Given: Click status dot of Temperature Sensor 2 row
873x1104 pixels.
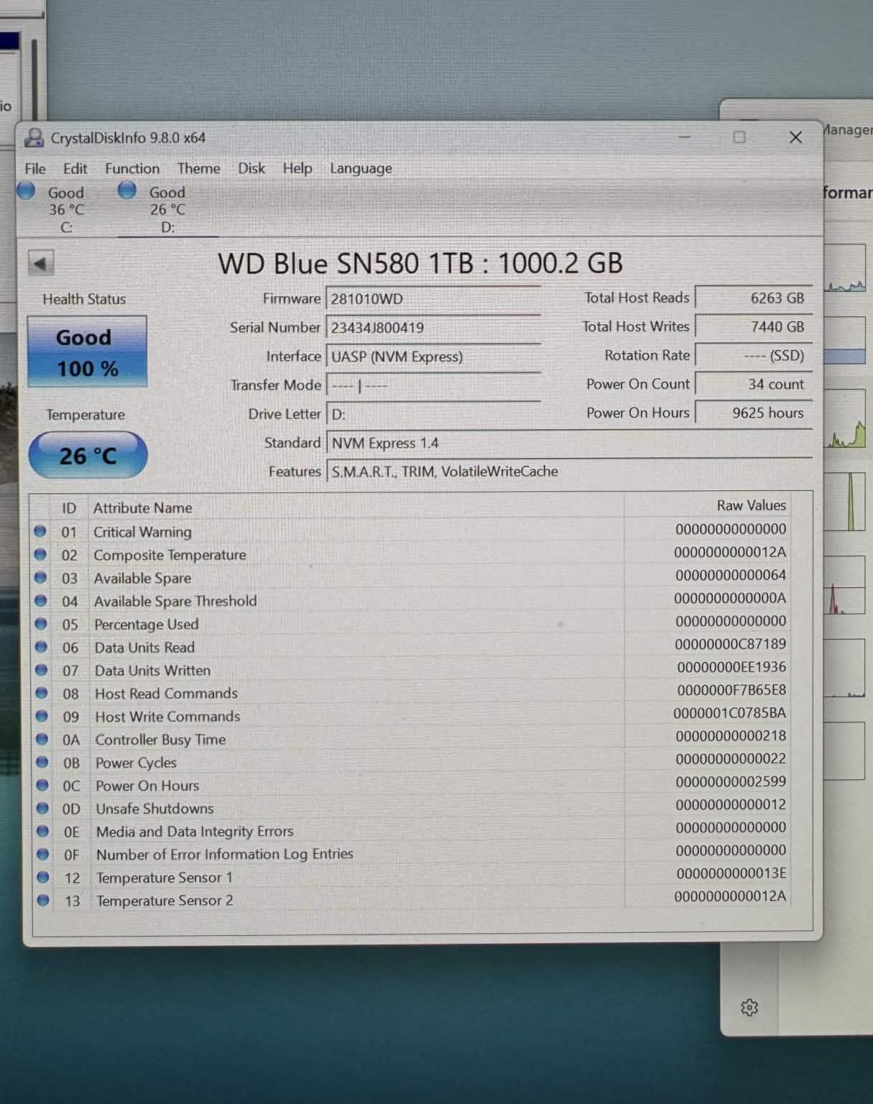Looking at the screenshot, I should point(43,900).
